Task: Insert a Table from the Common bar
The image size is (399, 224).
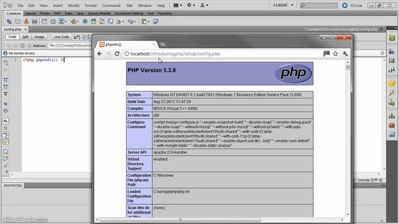Action: pos(44,22)
